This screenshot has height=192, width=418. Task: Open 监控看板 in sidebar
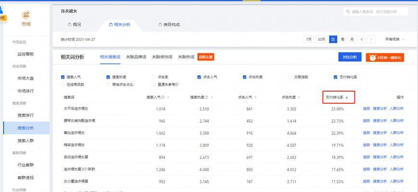[x=26, y=54]
